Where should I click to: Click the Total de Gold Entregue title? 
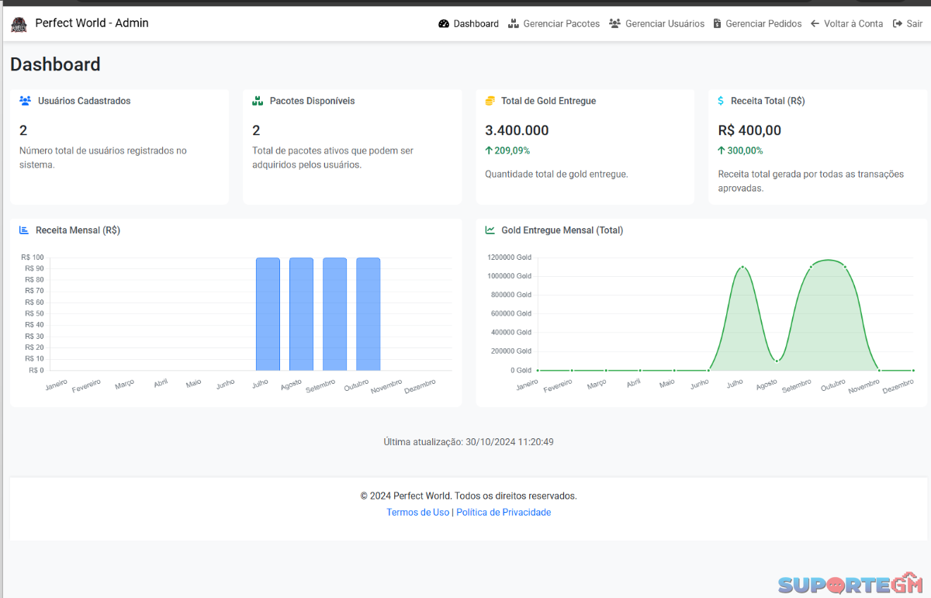click(x=549, y=101)
